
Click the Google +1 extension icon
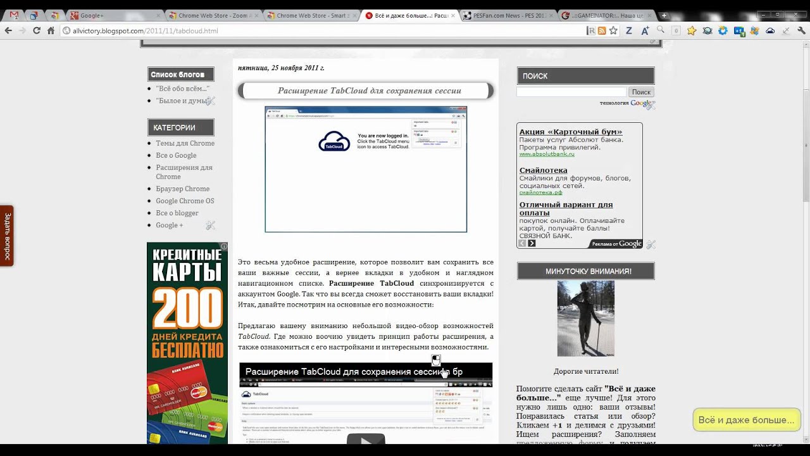click(738, 30)
